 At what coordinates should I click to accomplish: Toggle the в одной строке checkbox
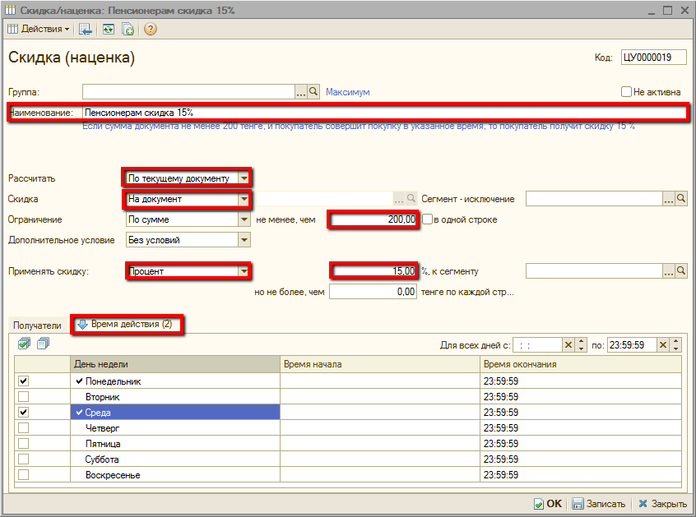pos(428,219)
